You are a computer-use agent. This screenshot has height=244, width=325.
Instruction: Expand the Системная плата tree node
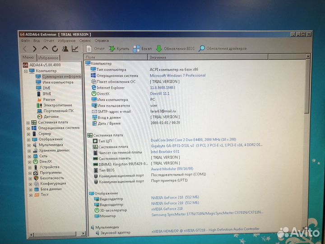tap(28, 122)
